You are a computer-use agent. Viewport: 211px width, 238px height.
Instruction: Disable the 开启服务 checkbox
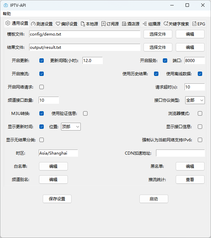165,61
